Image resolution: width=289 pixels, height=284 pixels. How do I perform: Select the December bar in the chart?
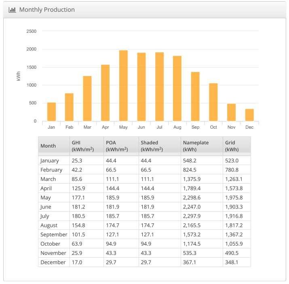click(249, 115)
